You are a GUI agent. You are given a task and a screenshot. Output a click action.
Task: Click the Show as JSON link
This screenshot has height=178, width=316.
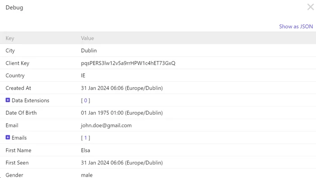(296, 27)
